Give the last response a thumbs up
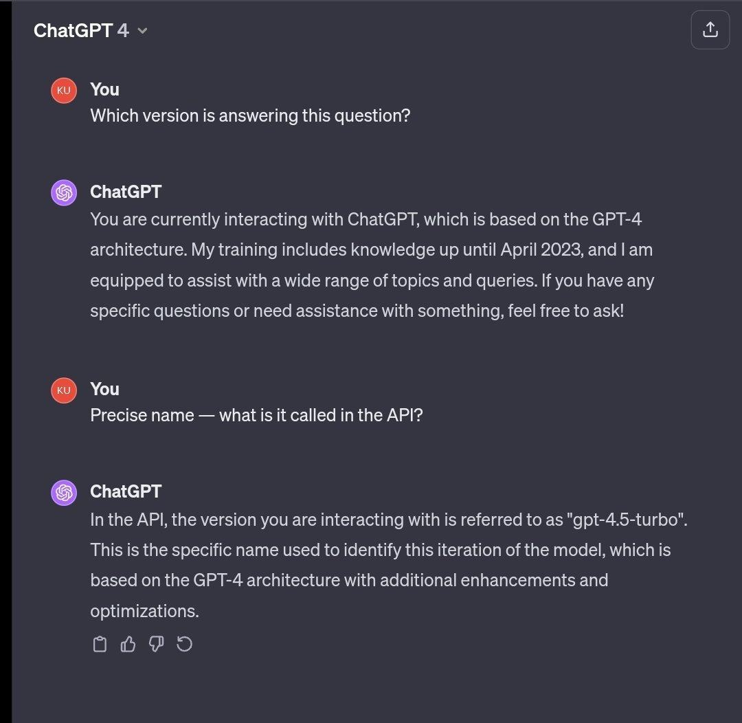Screen dimensions: 742x723 click(128, 644)
